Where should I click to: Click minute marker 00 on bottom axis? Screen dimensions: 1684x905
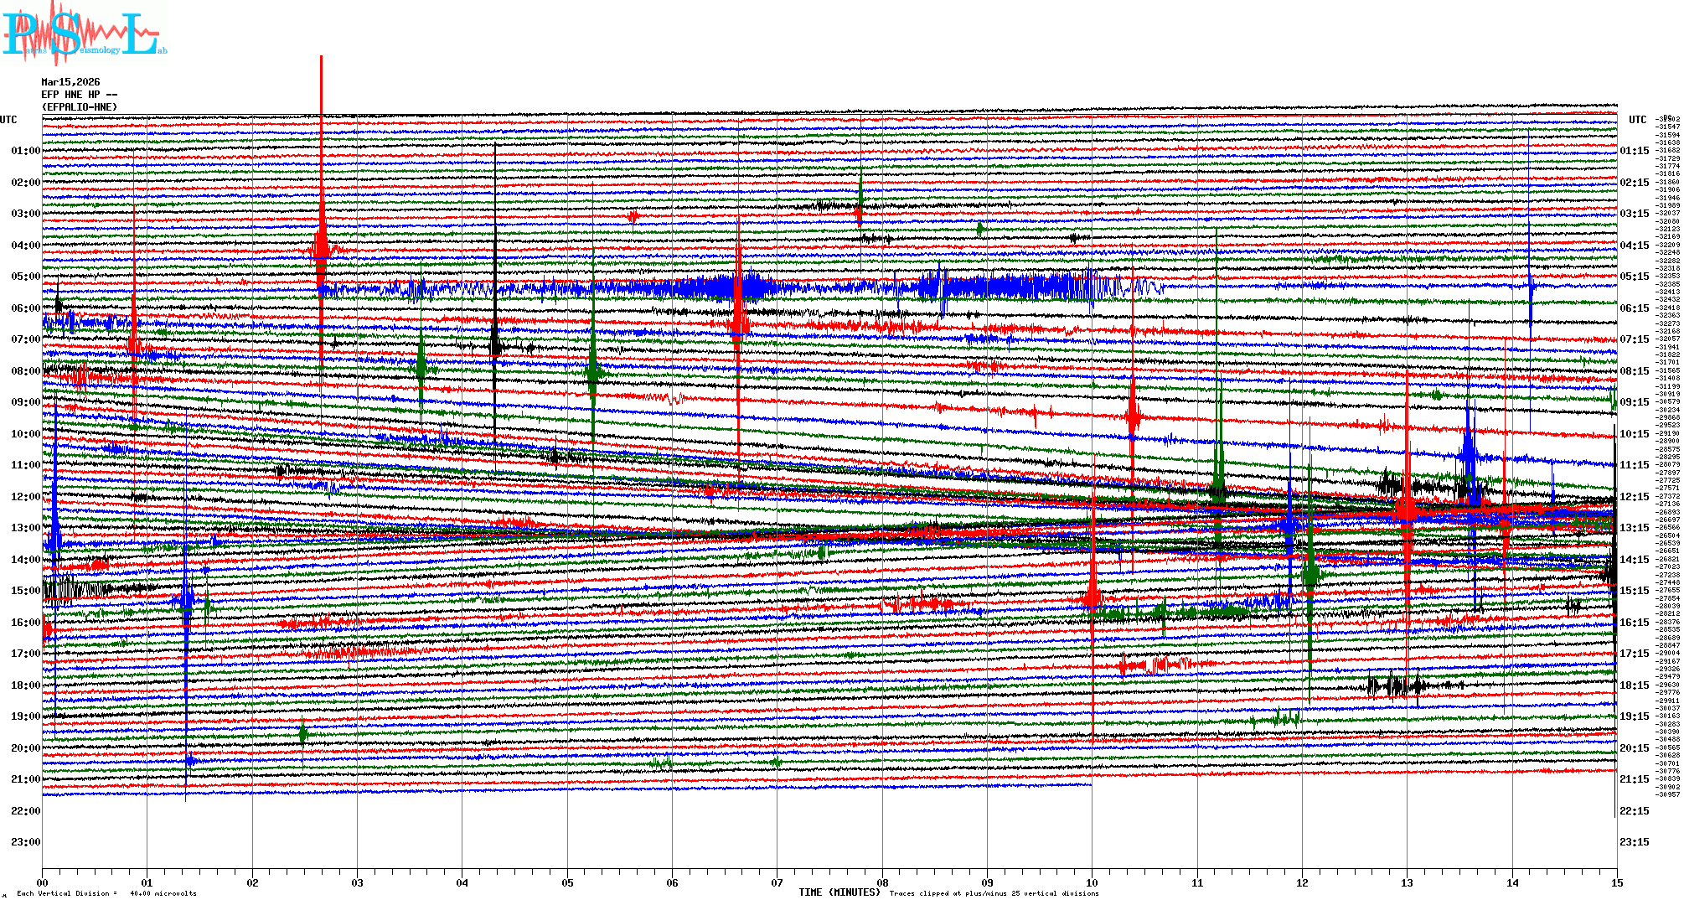coord(43,882)
